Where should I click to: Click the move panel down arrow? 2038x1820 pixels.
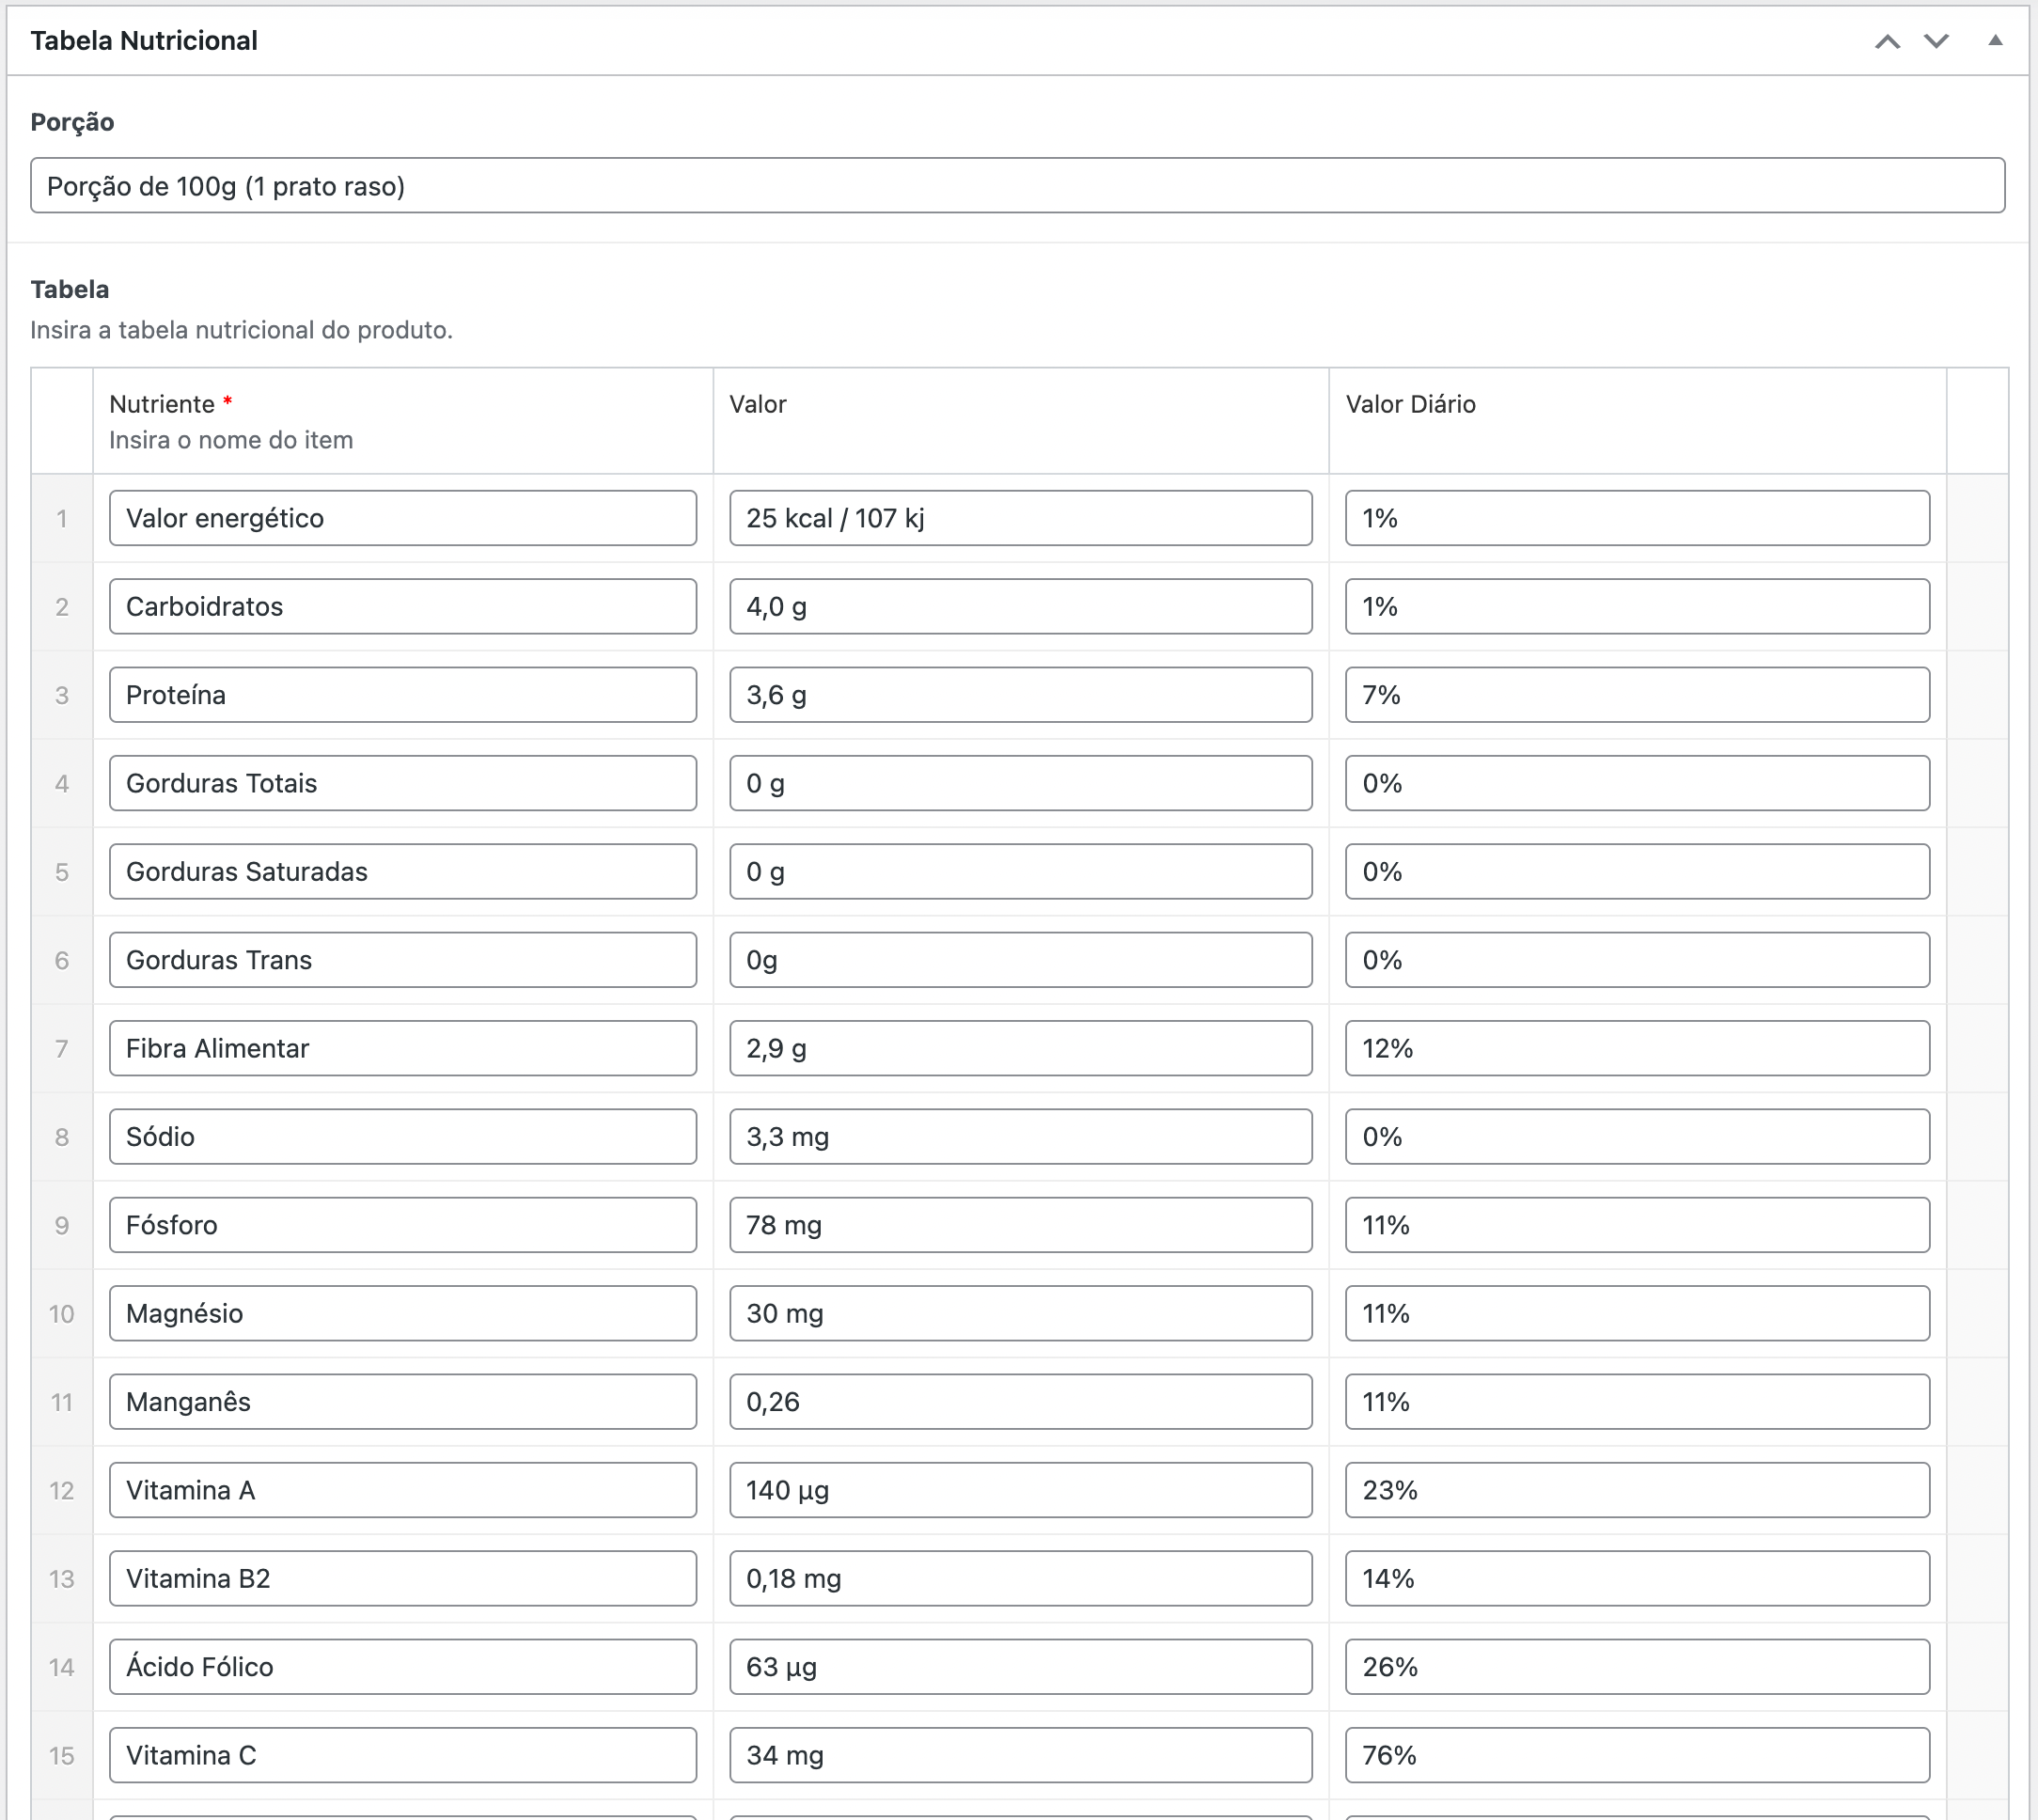point(1936,41)
